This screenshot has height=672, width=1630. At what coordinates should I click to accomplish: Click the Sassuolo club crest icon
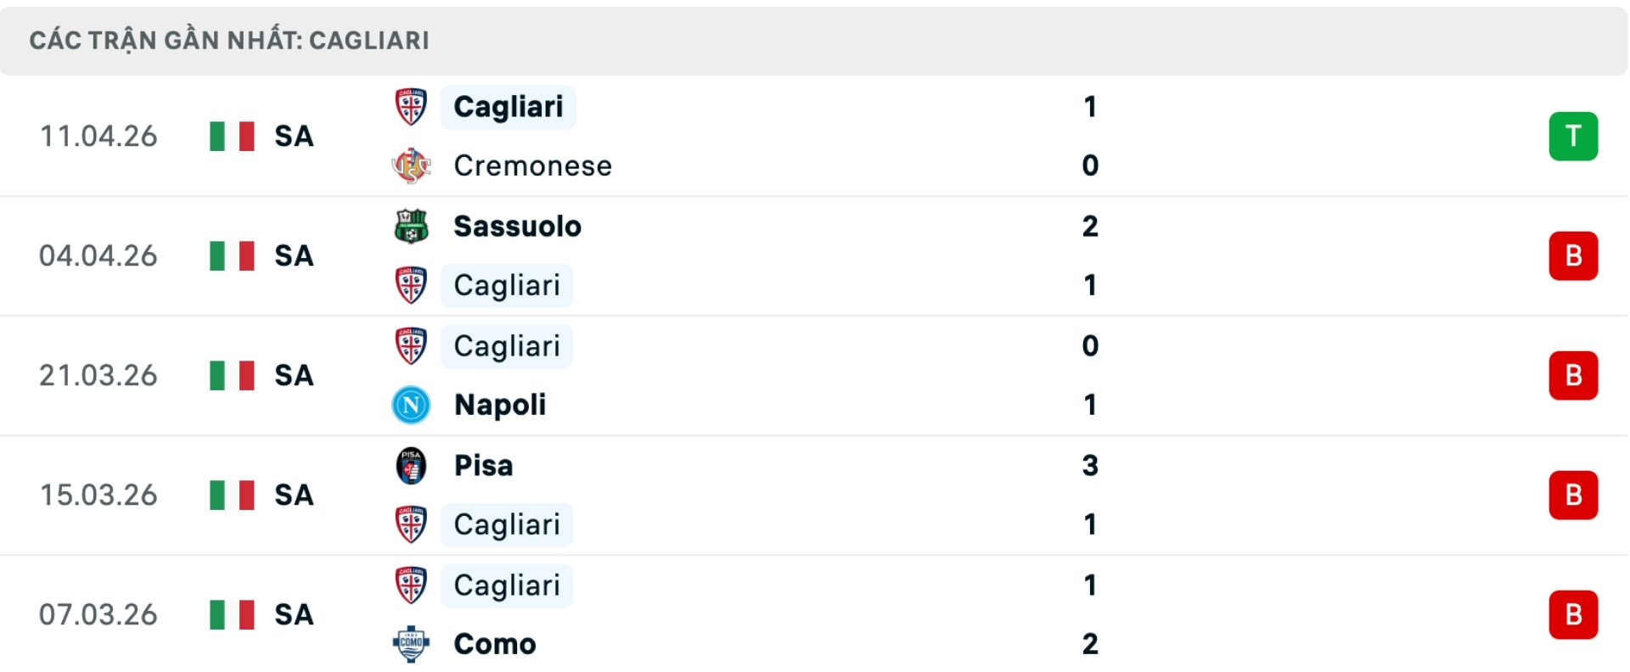click(411, 227)
